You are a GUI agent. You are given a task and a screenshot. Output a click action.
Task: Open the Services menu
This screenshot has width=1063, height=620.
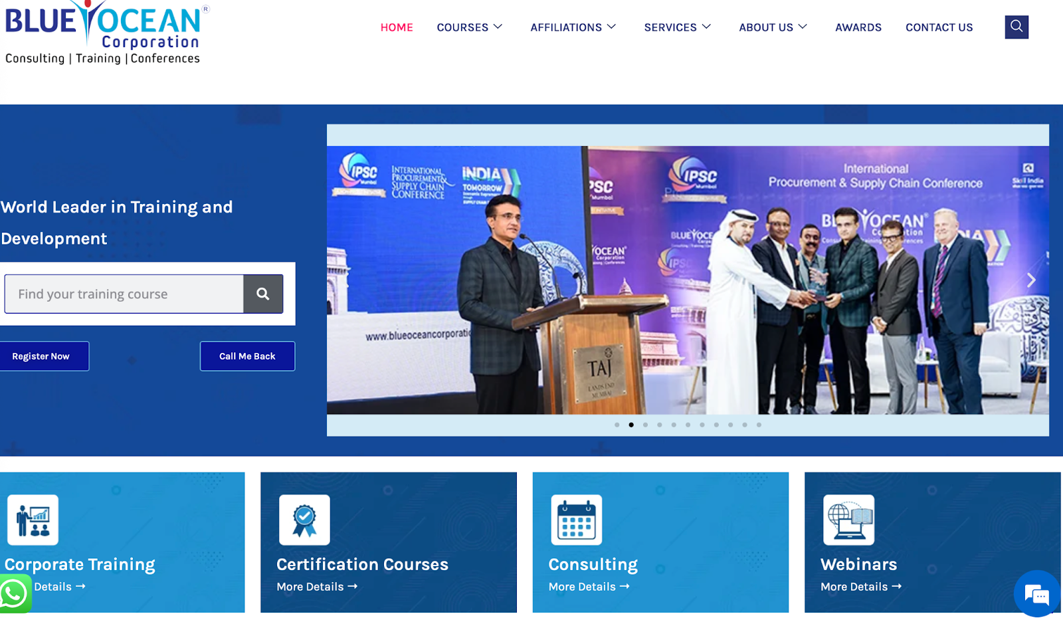pyautogui.click(x=670, y=27)
